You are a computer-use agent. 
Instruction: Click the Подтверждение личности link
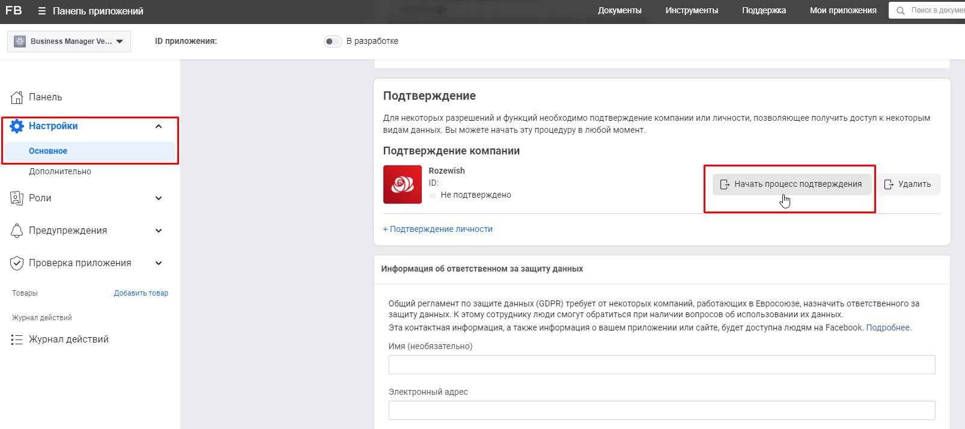438,229
